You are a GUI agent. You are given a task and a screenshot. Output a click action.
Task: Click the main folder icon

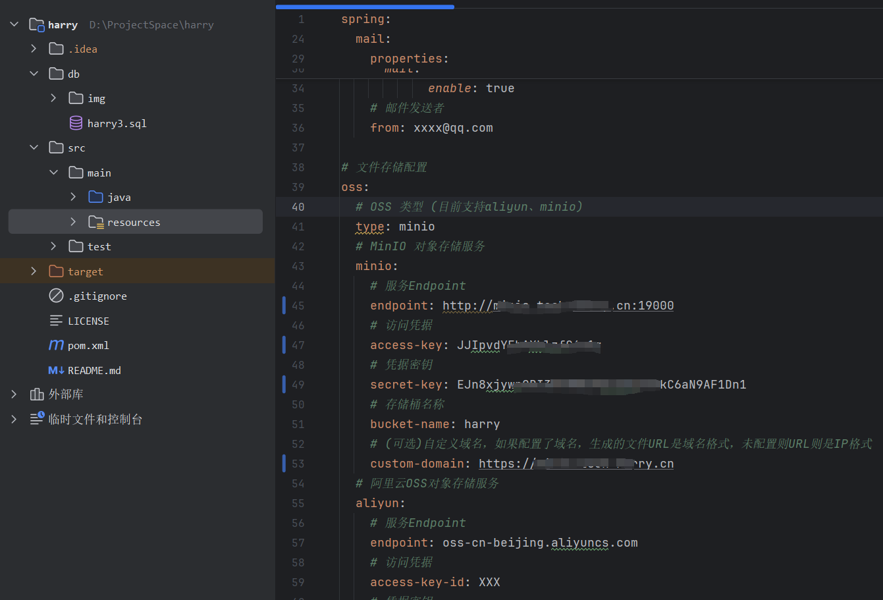click(x=76, y=173)
